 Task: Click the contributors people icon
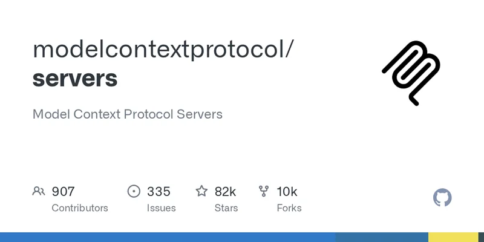[x=39, y=192]
